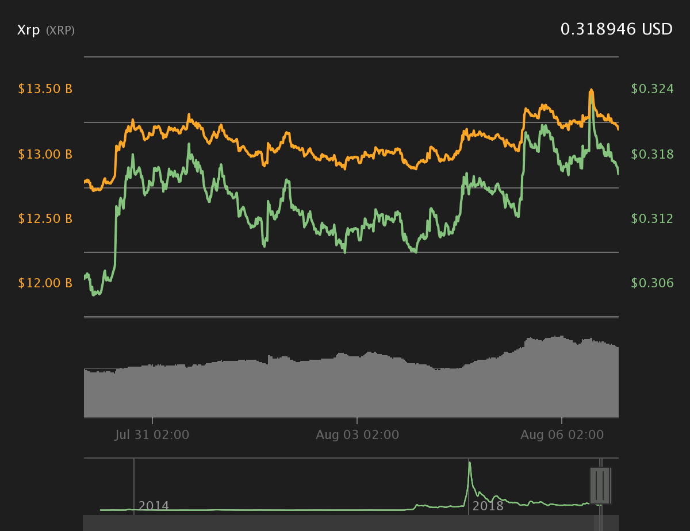The width and height of the screenshot is (690, 531).
Task: Click the $0.312 price axis label
Action: (652, 218)
